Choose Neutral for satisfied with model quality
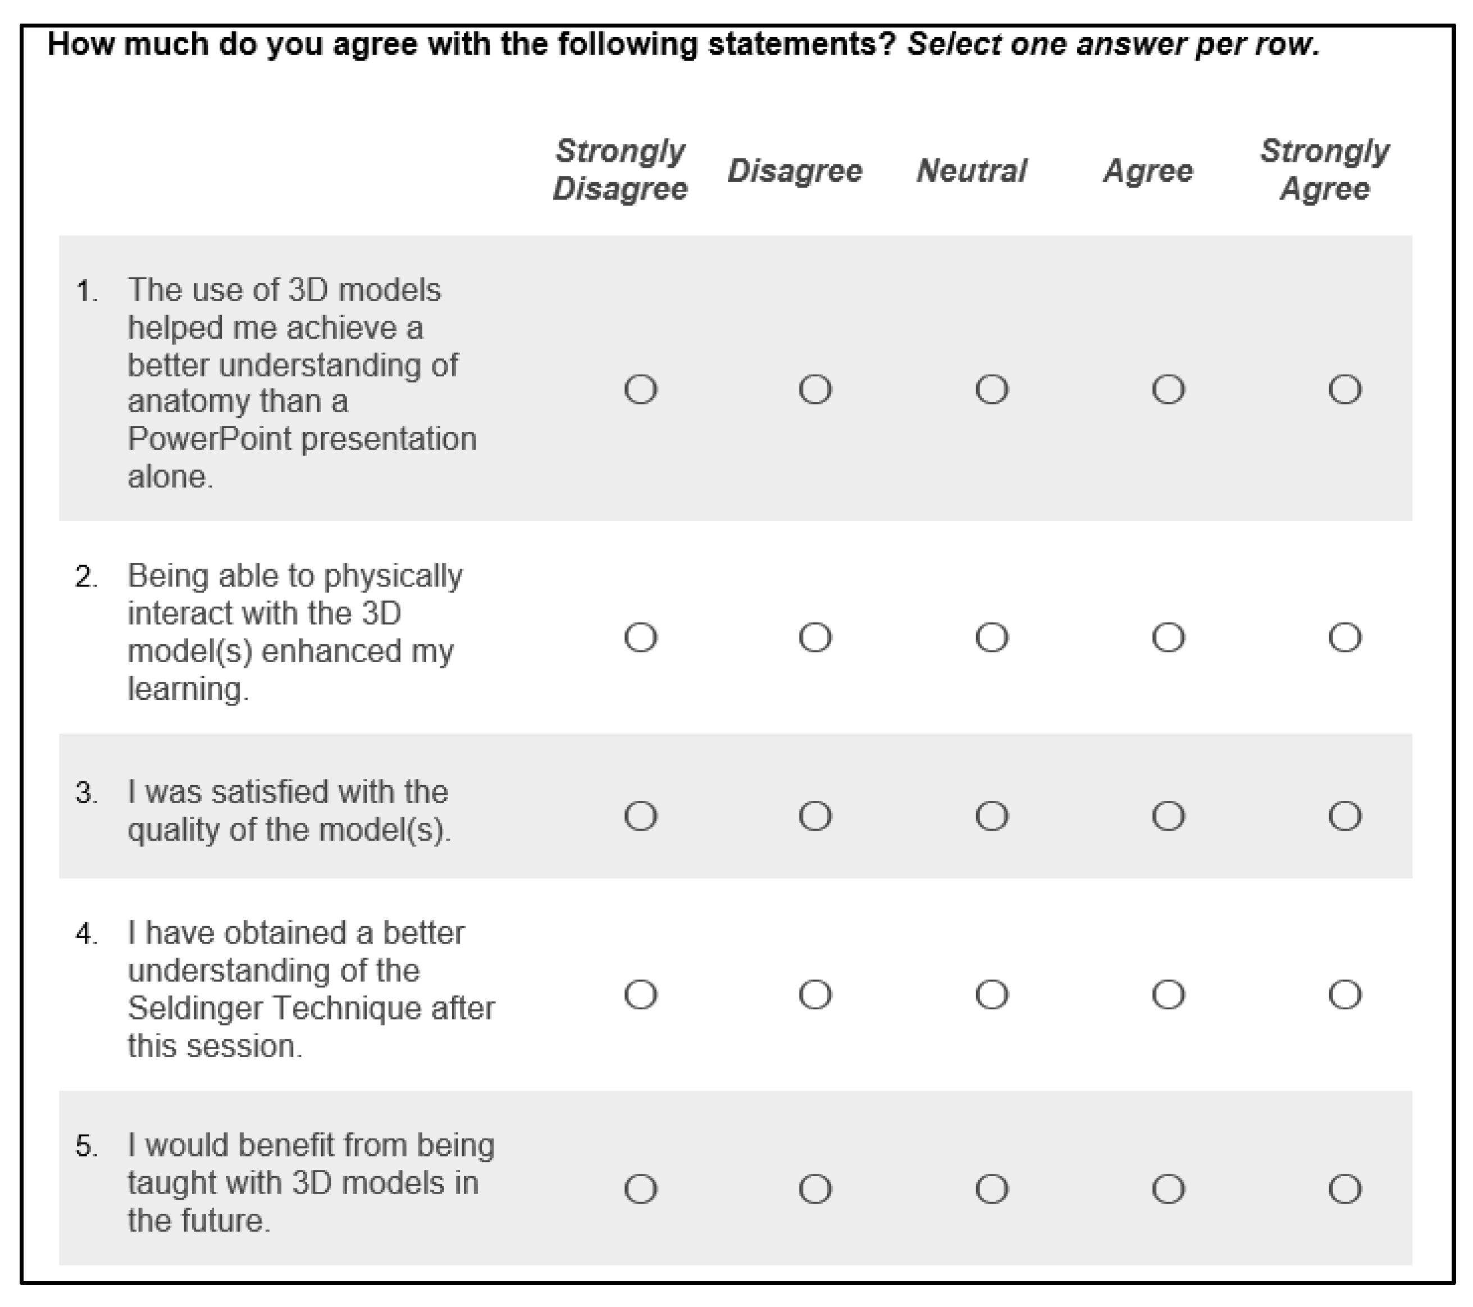The width and height of the screenshot is (1473, 1307). pyautogui.click(x=992, y=816)
